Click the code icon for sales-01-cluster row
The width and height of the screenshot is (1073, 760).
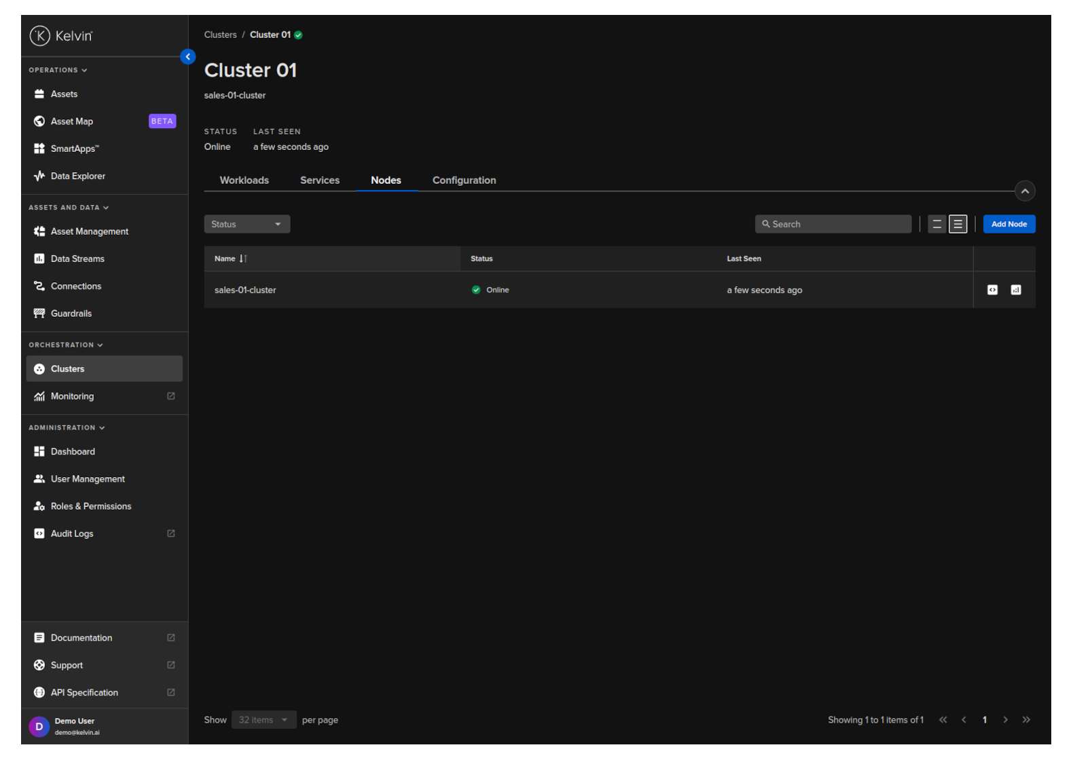[992, 290]
